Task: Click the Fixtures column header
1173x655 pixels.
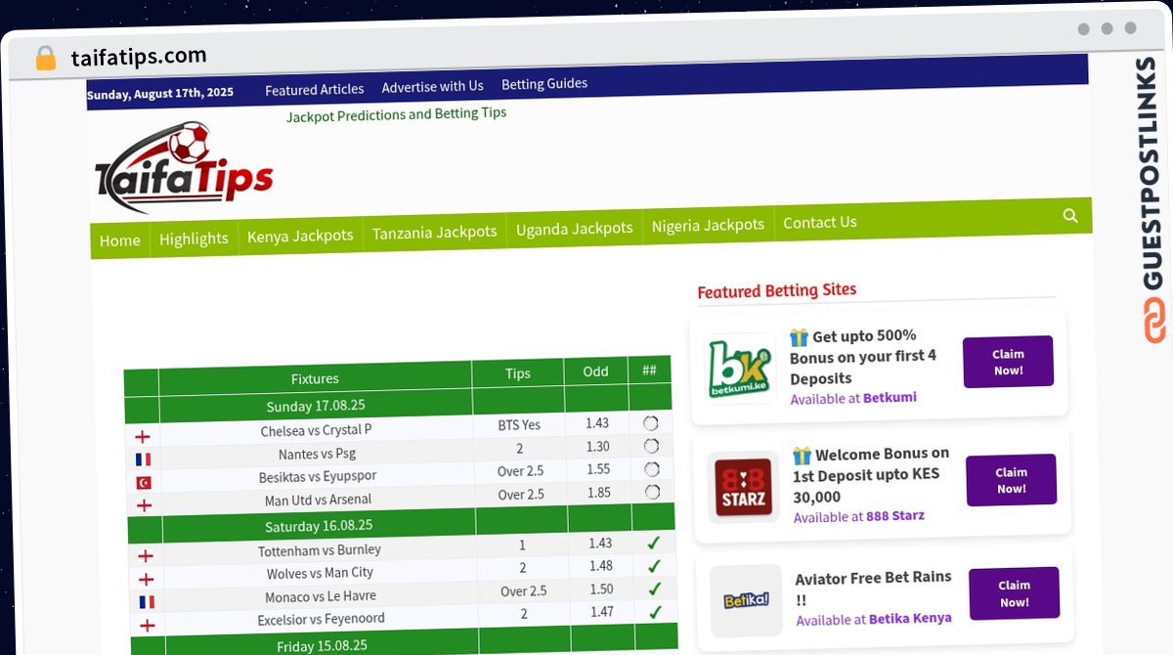Action: click(315, 378)
